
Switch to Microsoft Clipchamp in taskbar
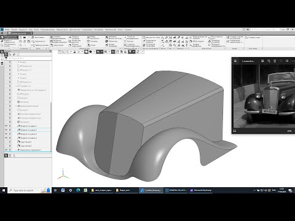coord(201,190)
